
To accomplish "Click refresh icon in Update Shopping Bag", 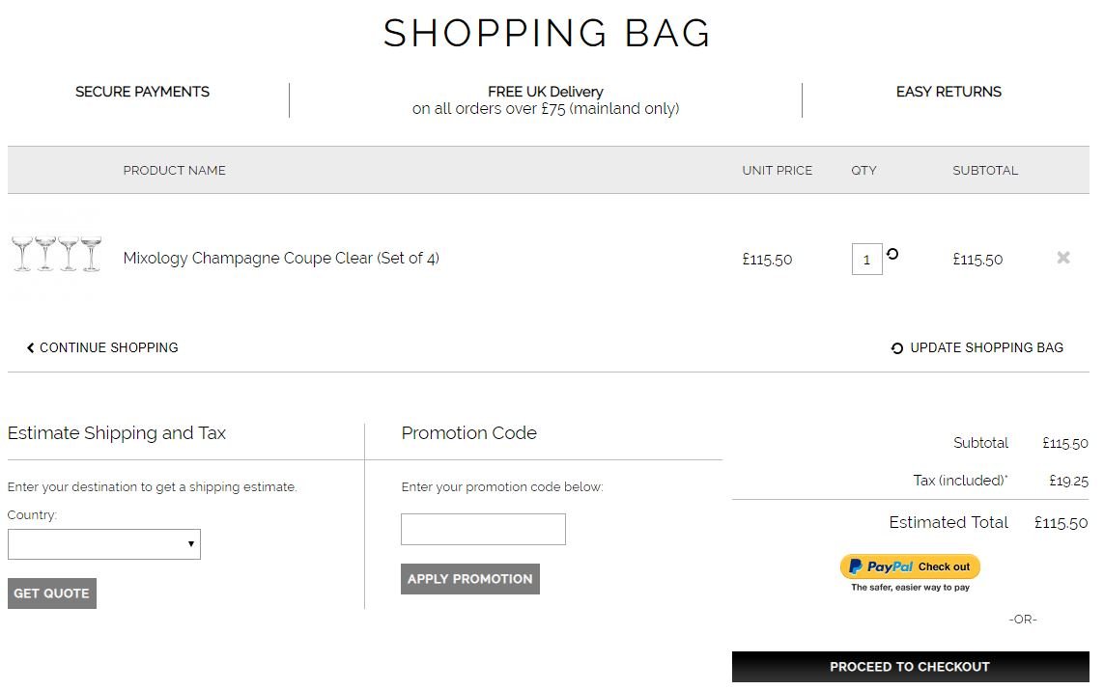I will [x=897, y=348].
